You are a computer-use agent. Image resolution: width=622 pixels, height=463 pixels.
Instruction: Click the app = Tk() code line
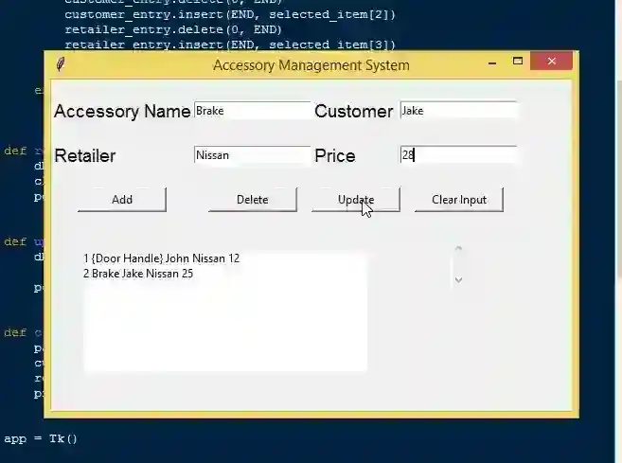(41, 438)
